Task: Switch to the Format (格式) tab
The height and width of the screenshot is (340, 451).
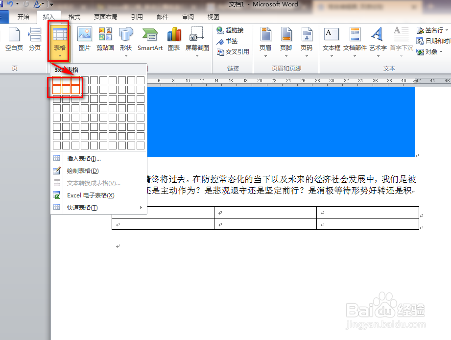Action: pos(74,17)
